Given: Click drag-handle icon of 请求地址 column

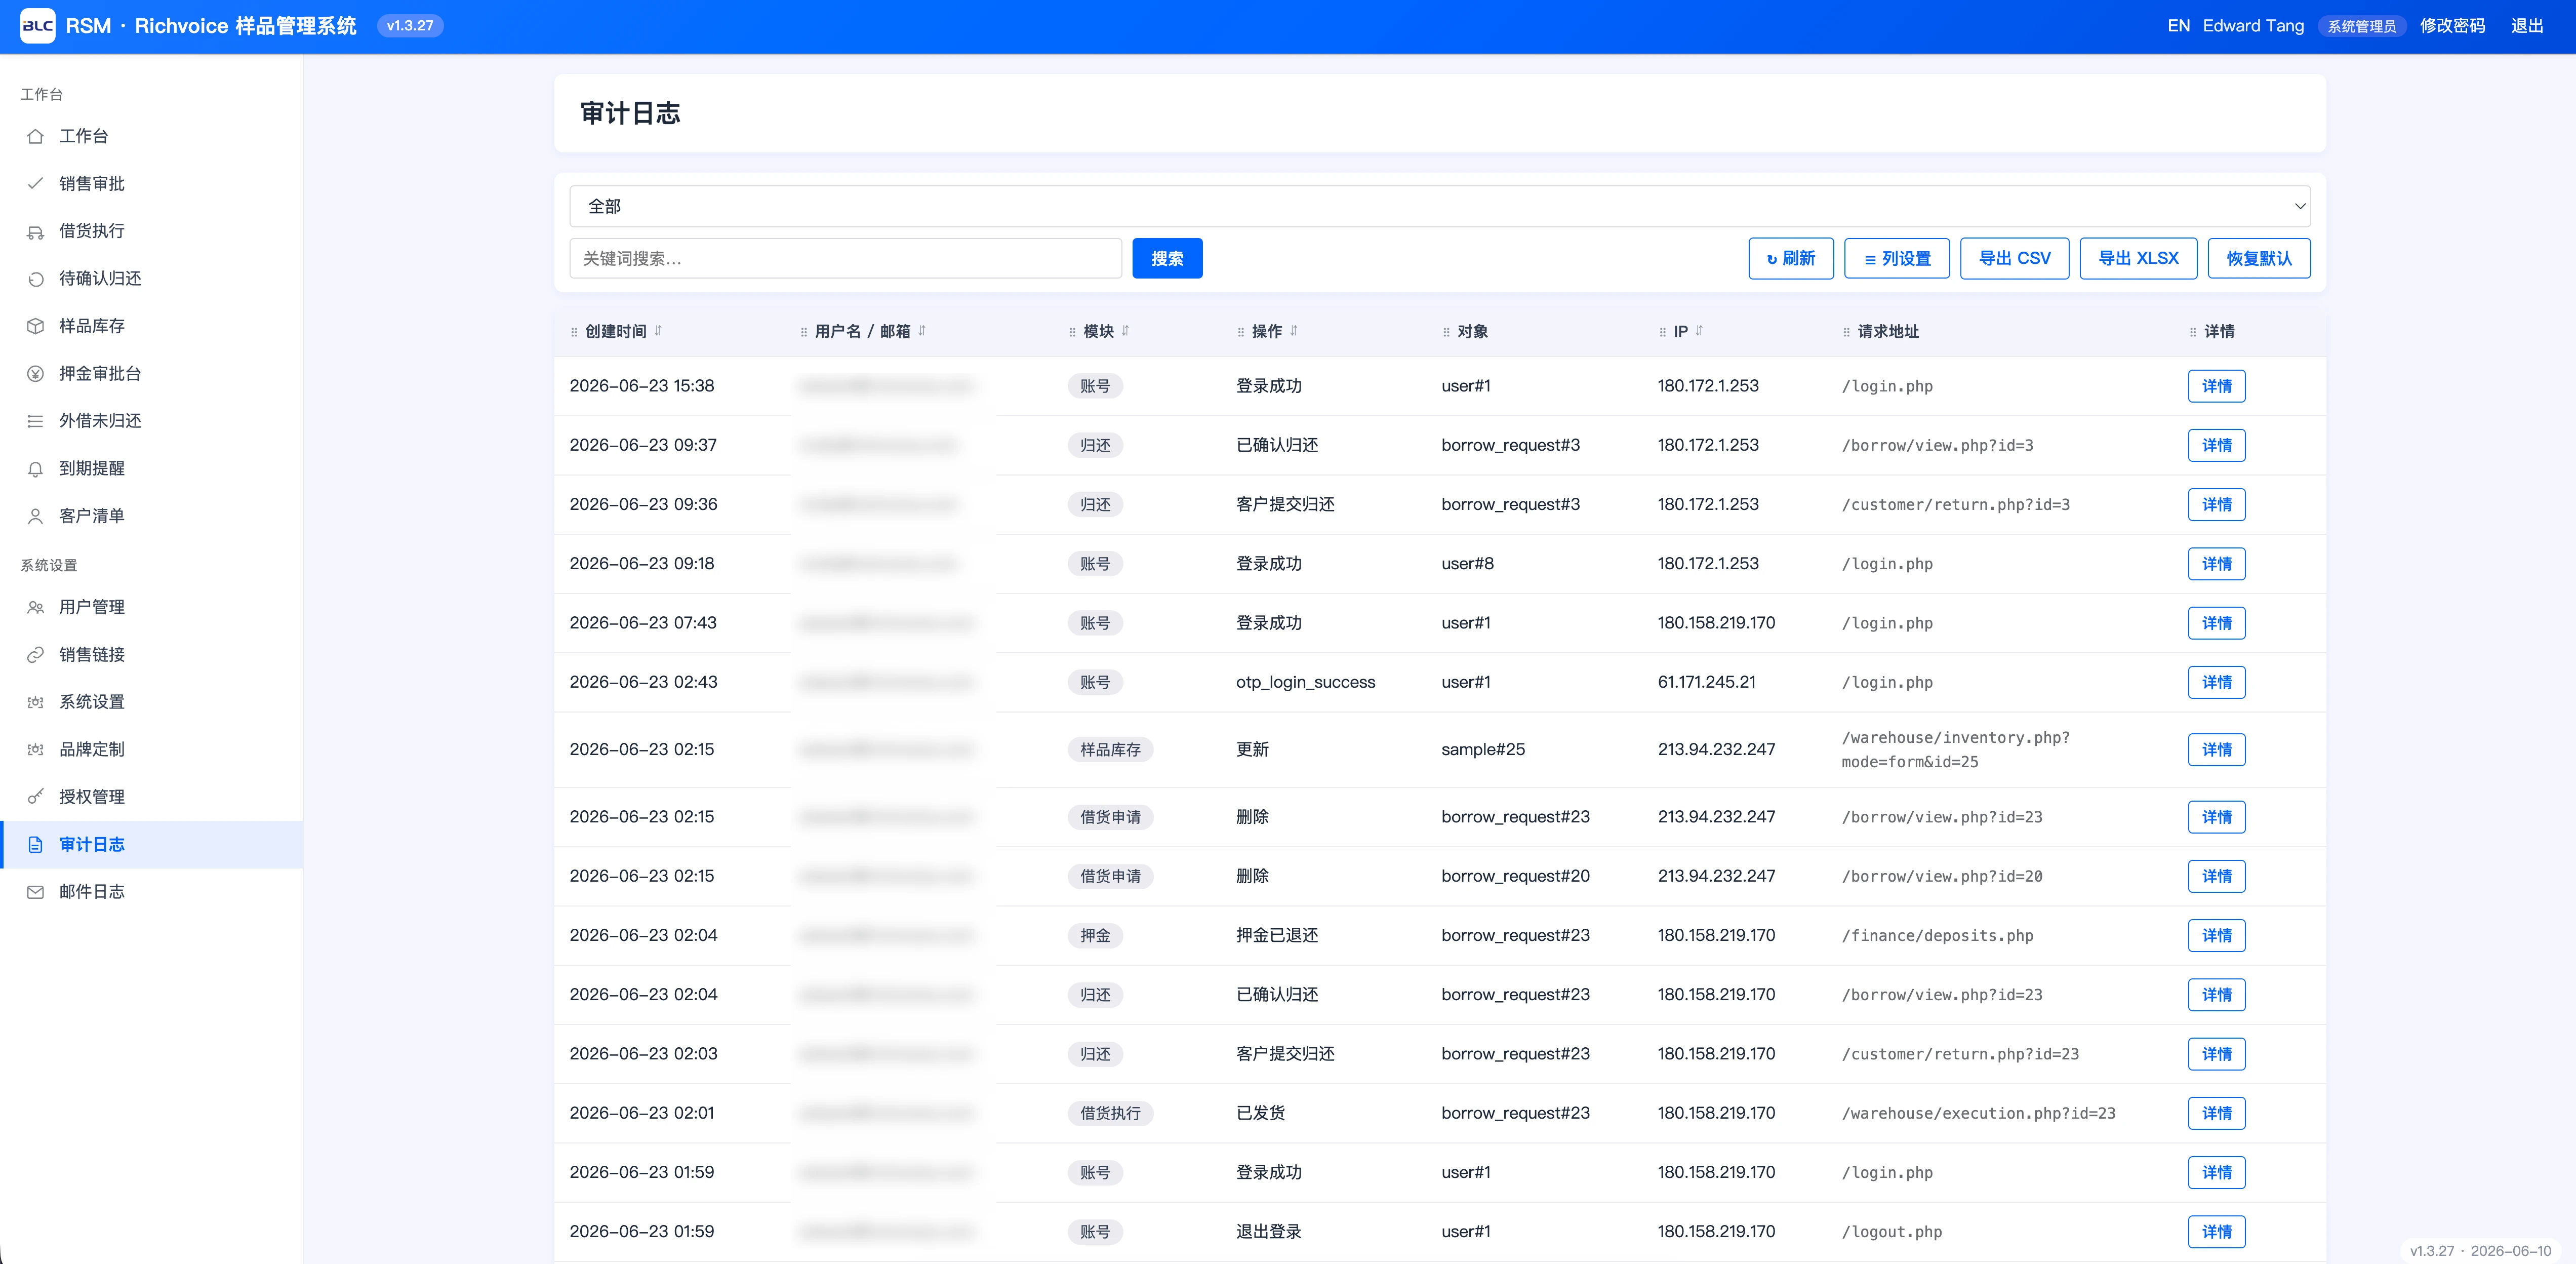Looking at the screenshot, I should tap(1847, 332).
